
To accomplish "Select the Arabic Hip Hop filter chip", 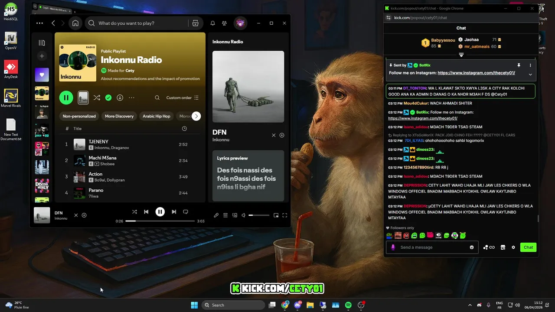I will coord(157,116).
